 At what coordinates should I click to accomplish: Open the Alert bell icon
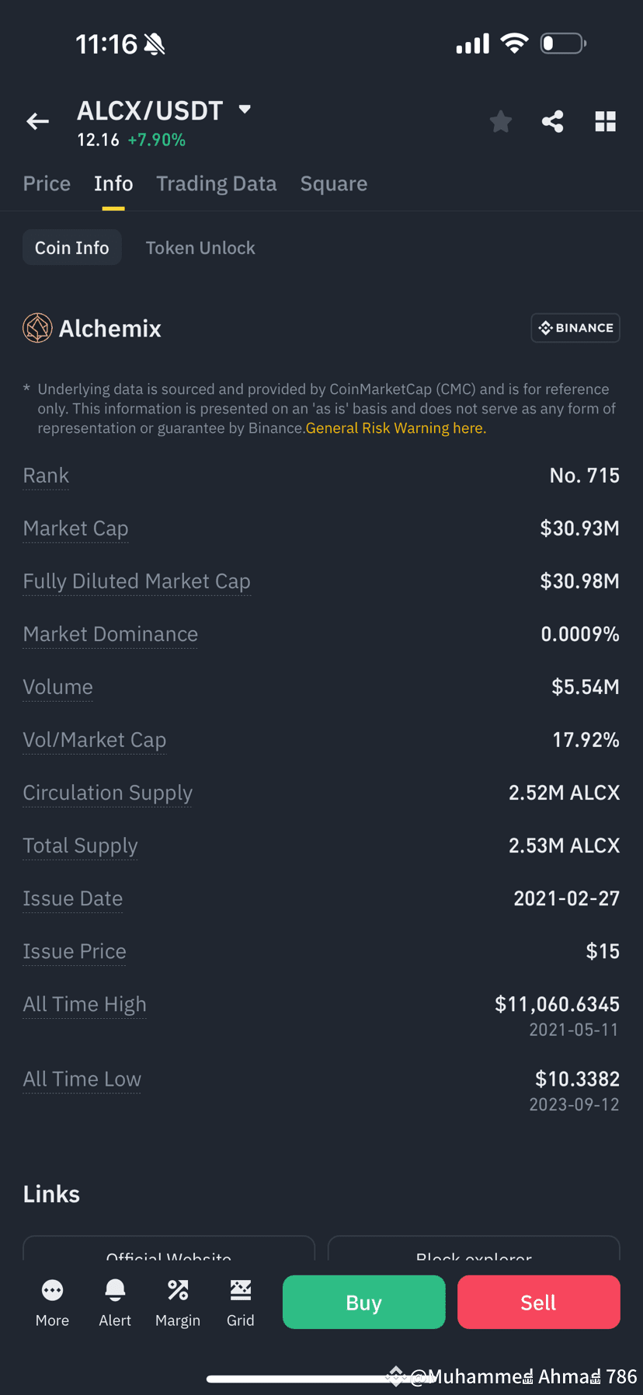point(115,1303)
